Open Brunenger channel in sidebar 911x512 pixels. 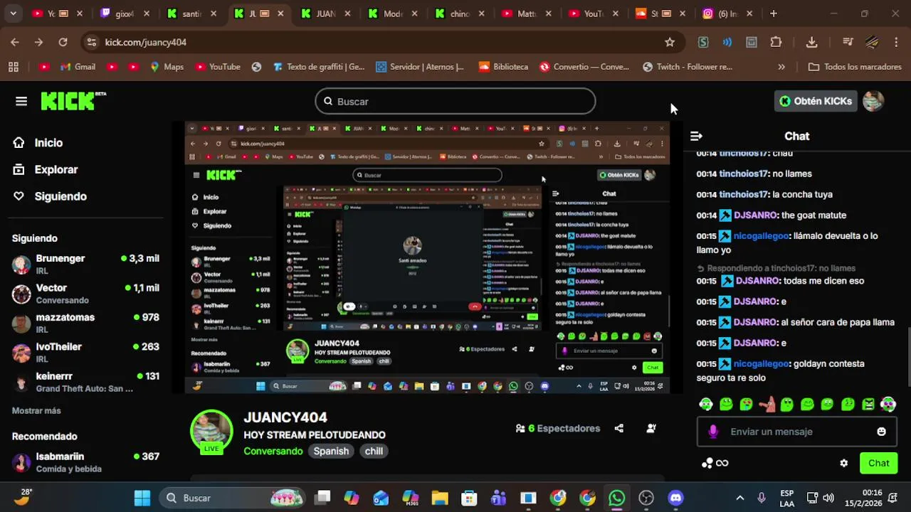pyautogui.click(x=85, y=264)
